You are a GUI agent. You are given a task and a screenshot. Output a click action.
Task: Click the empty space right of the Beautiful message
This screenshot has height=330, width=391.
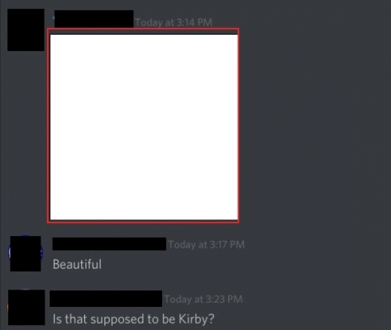click(246, 264)
